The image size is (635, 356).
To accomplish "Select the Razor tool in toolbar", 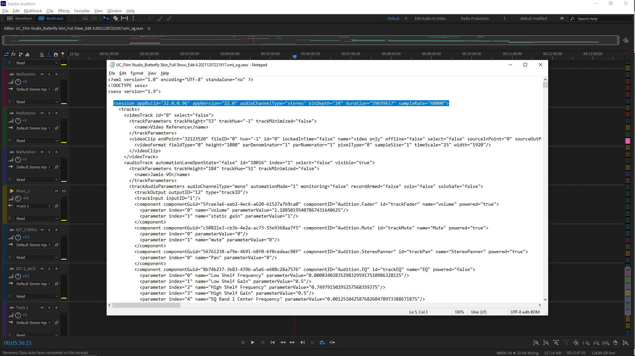I will [116, 18].
